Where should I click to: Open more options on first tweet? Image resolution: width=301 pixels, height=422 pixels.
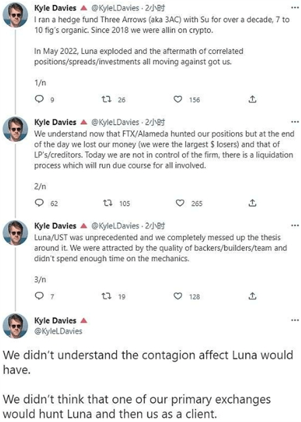click(295, 8)
